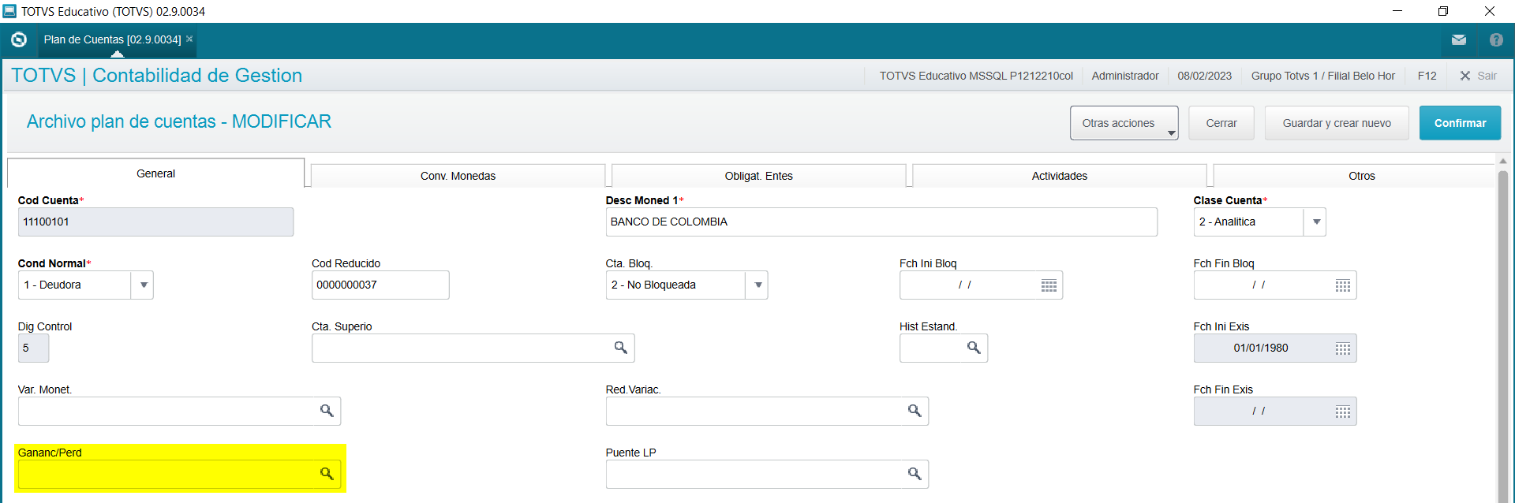This screenshot has width=1515, height=503.
Task: Click search magnifier in Gananc/Perd field
Action: click(327, 474)
